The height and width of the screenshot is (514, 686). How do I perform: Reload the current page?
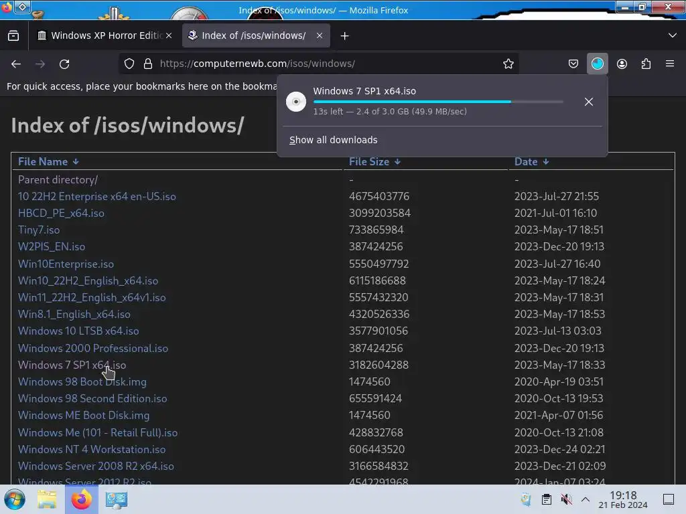point(64,64)
